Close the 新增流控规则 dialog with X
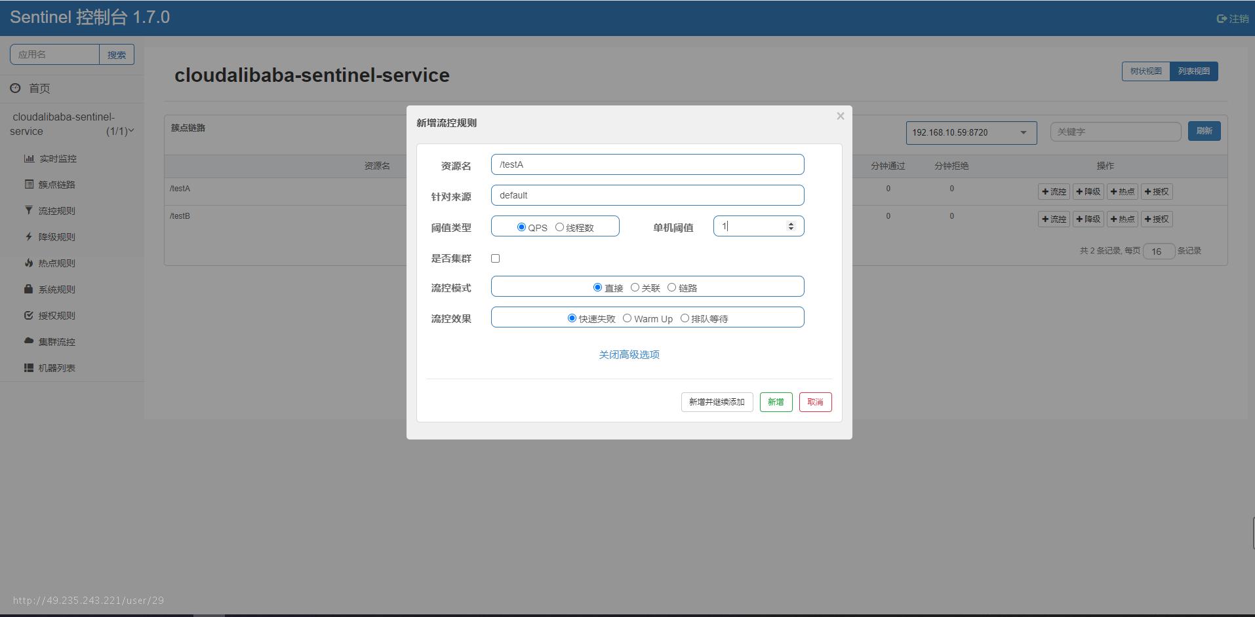 tap(840, 116)
